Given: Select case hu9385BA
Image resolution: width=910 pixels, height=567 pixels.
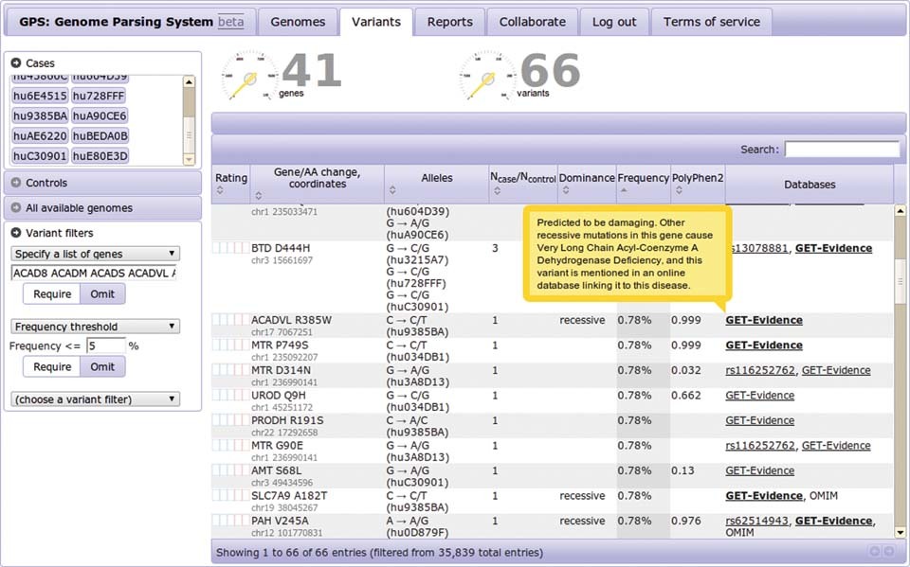Looking at the screenshot, I should tap(40, 115).
